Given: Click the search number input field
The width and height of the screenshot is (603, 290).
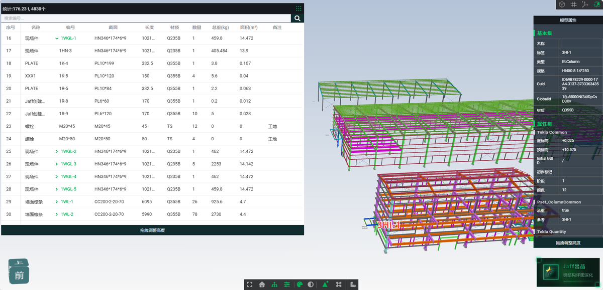Looking at the screenshot, I should click(x=146, y=19).
